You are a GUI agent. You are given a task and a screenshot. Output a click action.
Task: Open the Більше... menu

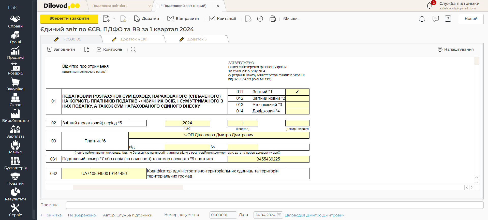292,19
